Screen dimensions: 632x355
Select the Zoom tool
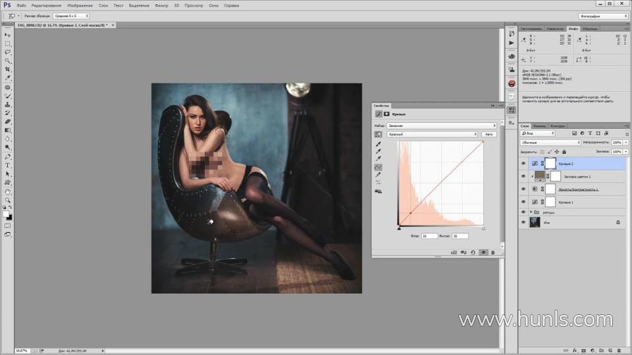(x=8, y=200)
